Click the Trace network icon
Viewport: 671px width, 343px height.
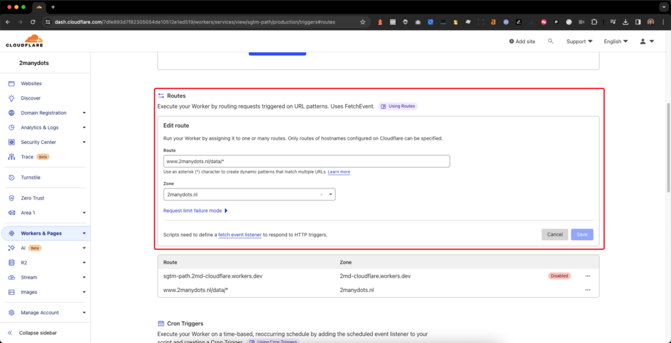(x=12, y=157)
